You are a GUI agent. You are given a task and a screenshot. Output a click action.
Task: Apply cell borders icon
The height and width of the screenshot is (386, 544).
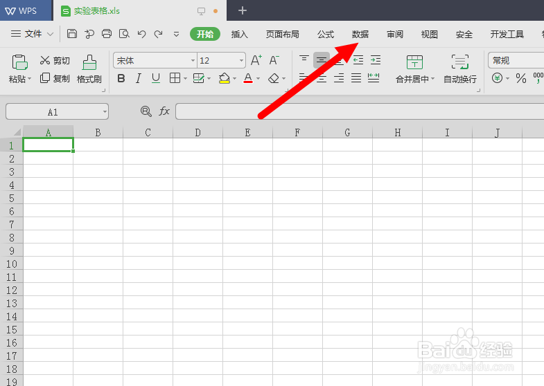coord(175,78)
